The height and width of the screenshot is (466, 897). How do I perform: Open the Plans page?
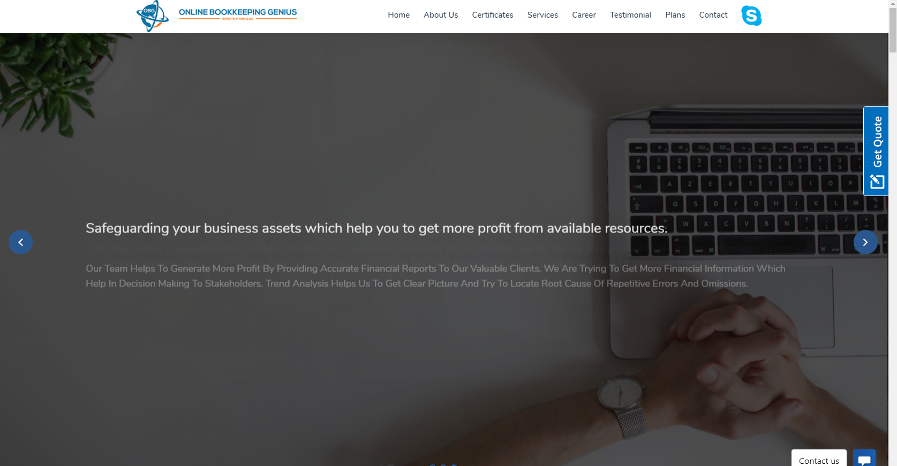point(675,15)
